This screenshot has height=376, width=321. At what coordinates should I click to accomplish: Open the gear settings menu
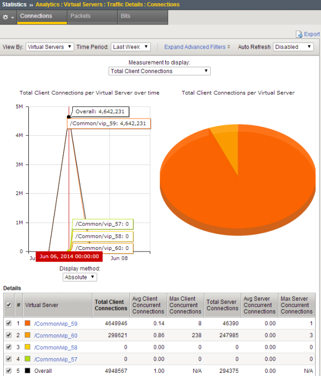pos(8,17)
